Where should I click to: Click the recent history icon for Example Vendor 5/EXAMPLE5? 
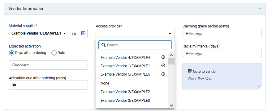point(163,74)
